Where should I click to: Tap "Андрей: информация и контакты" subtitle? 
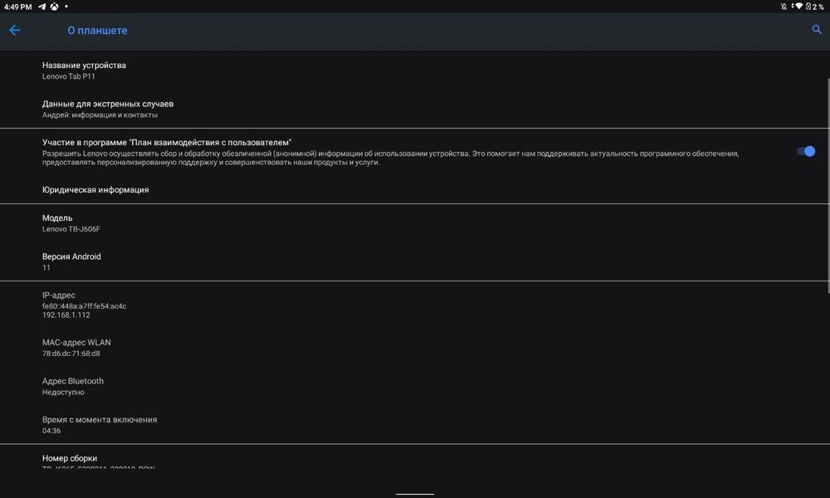tap(100, 115)
